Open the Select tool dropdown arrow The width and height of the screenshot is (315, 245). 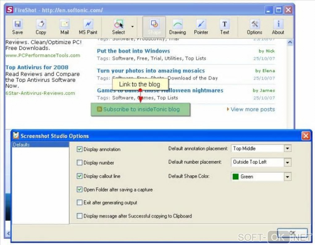[x=132, y=27]
